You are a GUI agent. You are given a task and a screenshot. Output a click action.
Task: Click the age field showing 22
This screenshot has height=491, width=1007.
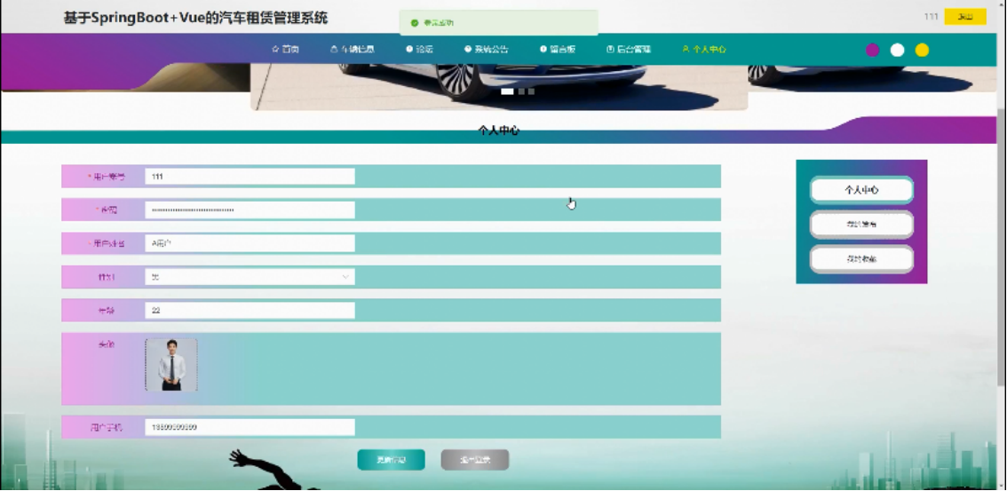(250, 310)
